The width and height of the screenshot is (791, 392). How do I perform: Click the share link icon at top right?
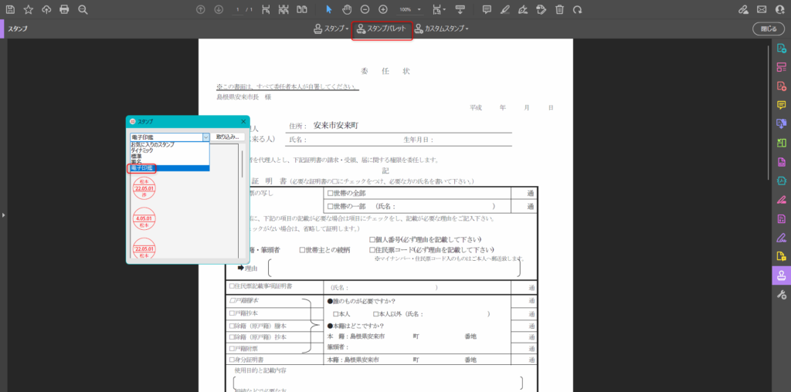pyautogui.click(x=743, y=9)
